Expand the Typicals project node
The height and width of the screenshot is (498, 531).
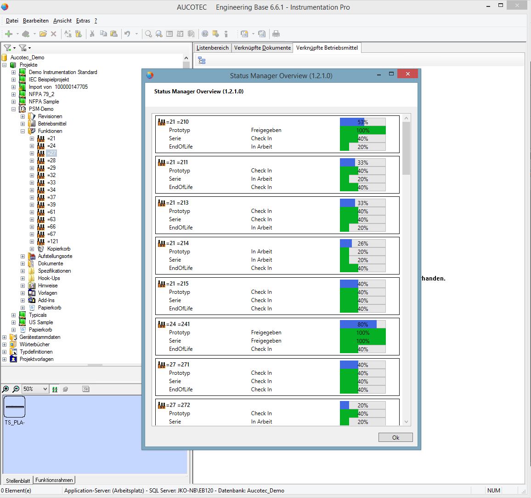tap(13, 315)
